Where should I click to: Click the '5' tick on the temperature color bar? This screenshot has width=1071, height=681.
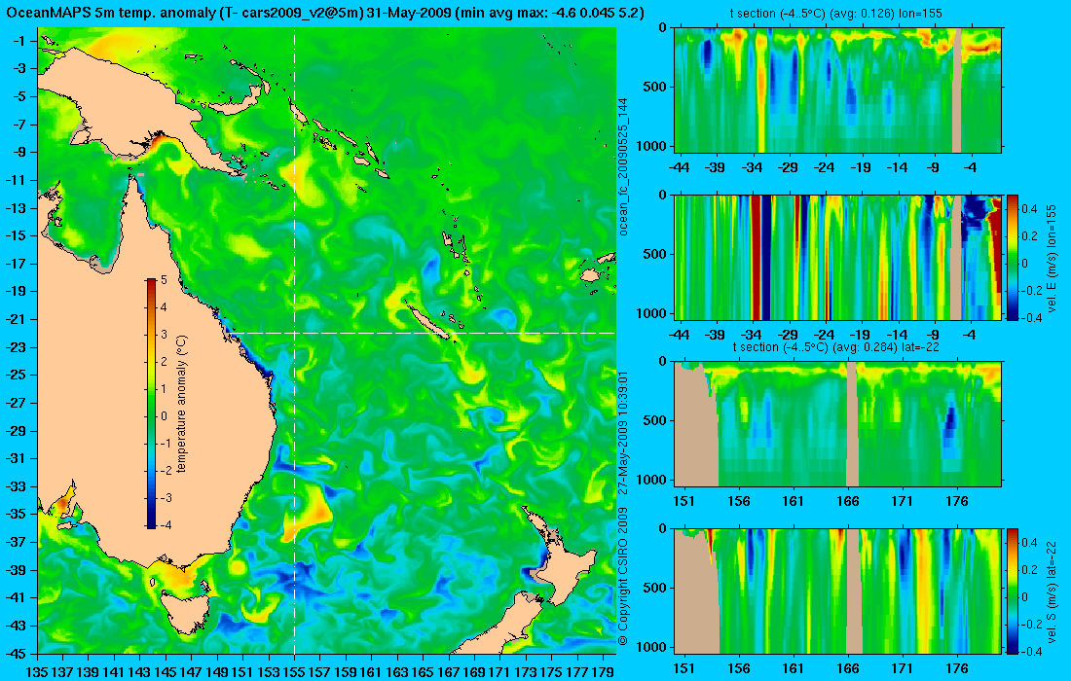pyautogui.click(x=164, y=280)
